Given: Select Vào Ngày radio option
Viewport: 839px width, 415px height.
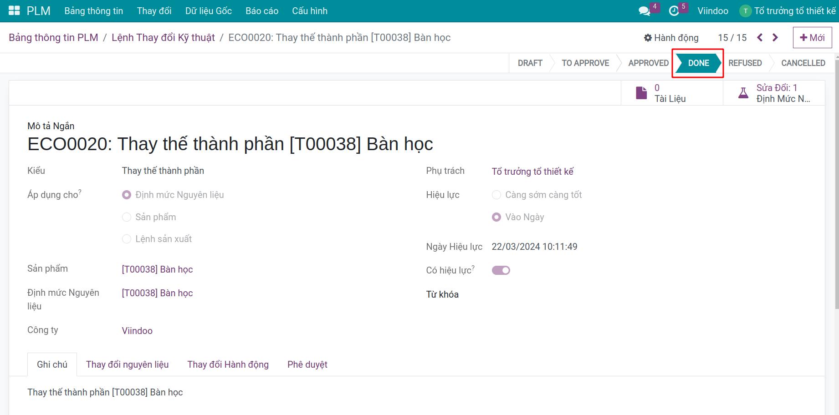Looking at the screenshot, I should (496, 217).
